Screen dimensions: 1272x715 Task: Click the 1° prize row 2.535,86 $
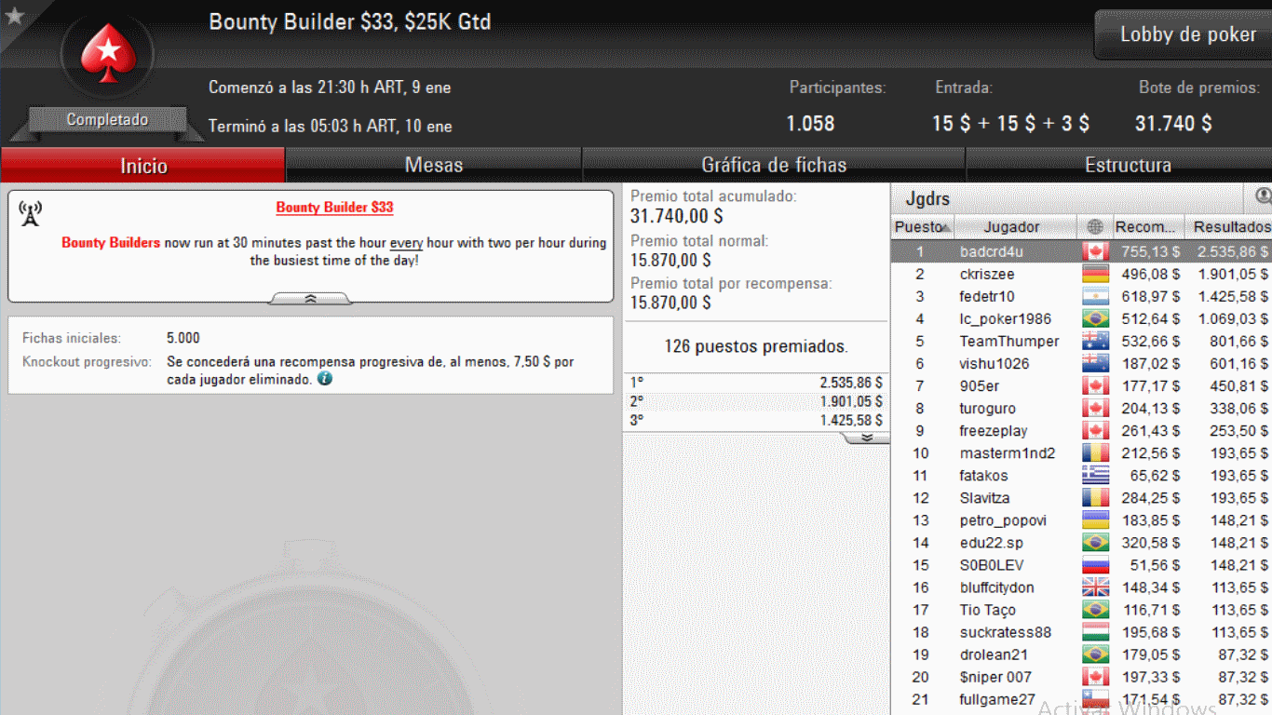tap(756, 383)
